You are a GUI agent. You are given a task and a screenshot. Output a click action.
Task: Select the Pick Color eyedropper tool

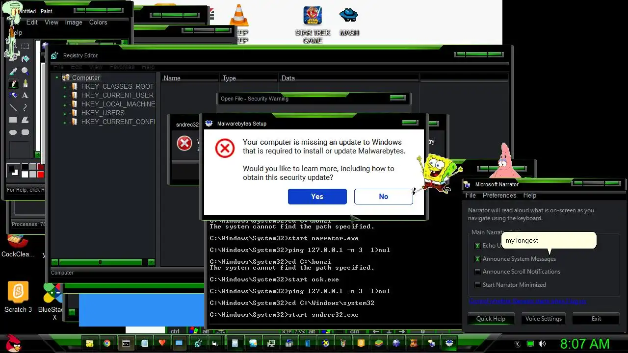(13, 72)
